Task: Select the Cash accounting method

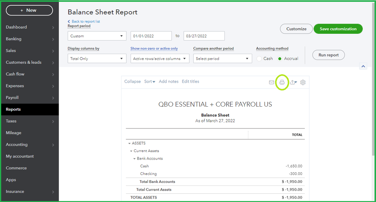Action: 259,59
